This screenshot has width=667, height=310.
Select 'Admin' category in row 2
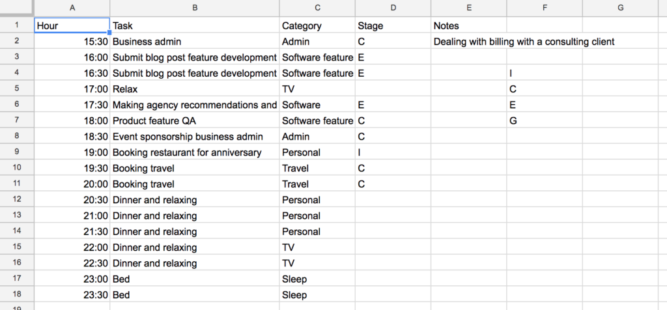click(x=317, y=41)
